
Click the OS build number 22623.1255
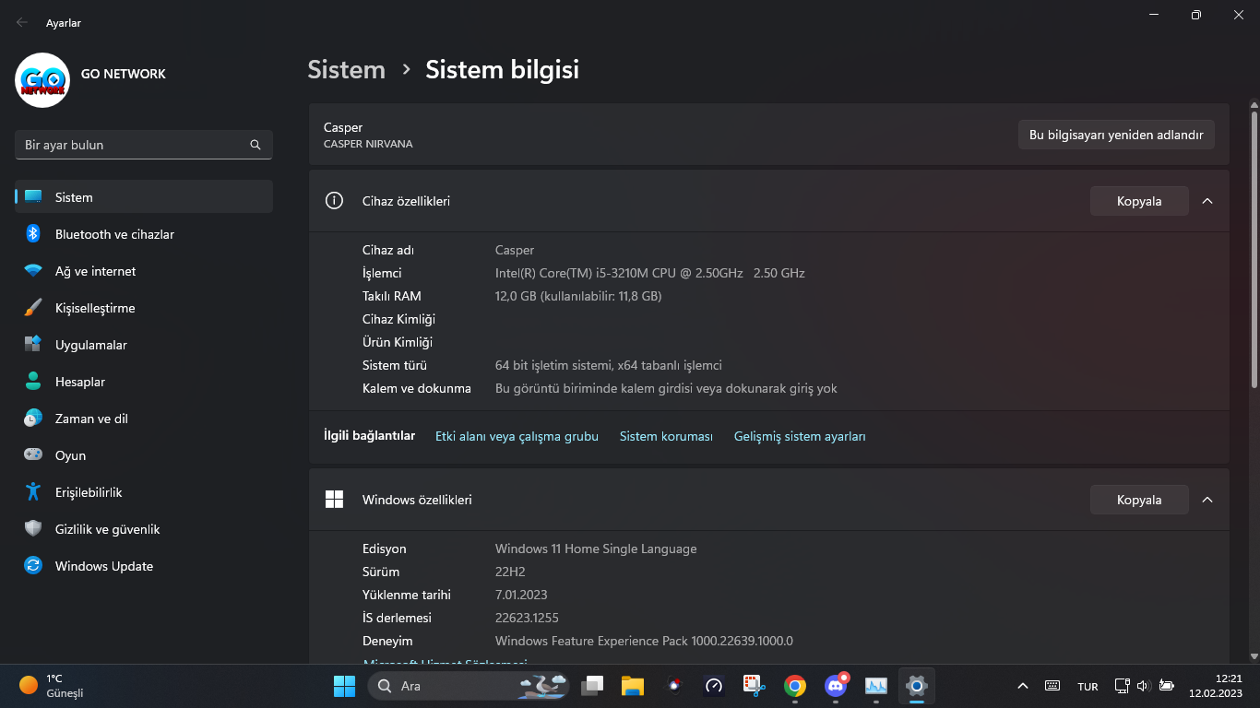[527, 618]
